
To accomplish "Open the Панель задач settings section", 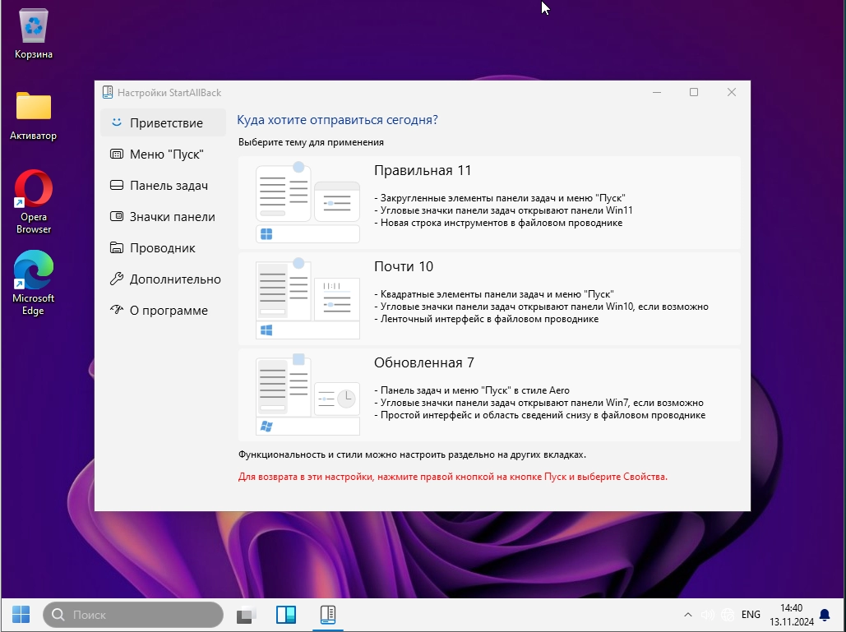I will (x=168, y=186).
